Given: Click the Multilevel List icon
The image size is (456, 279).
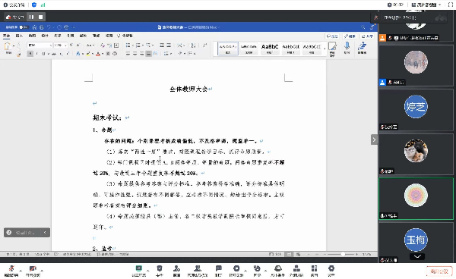Looking at the screenshot, I should click(148, 45).
